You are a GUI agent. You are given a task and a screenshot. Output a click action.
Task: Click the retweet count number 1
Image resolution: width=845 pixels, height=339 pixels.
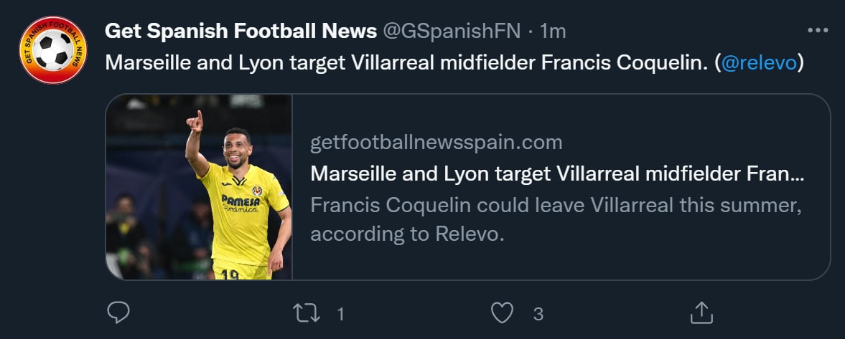click(341, 313)
